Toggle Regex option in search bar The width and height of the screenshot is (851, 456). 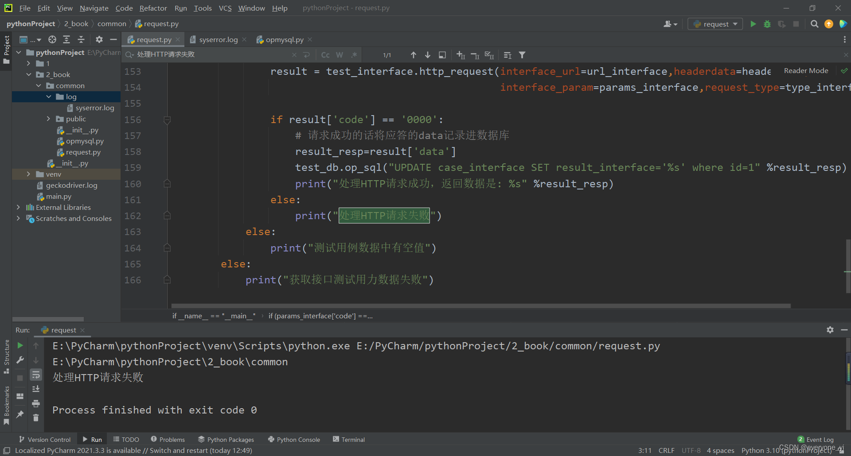(x=354, y=55)
